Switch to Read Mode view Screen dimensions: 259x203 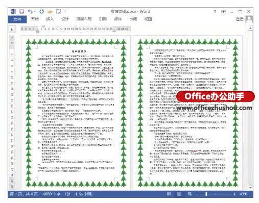pos(169,194)
